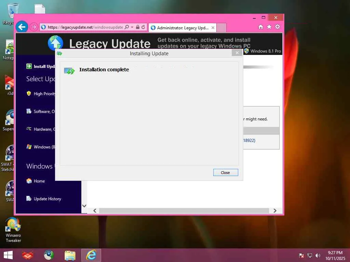The width and height of the screenshot is (350, 262).
Task: Click horizontal scrollbar right arrow
Action: coord(275,211)
